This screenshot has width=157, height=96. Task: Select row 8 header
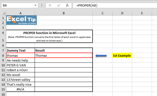pyautogui.click(x=3, y=56)
